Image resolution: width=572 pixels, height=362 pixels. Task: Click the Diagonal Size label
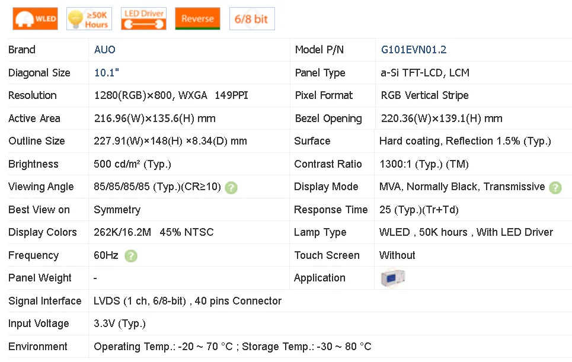pos(39,73)
